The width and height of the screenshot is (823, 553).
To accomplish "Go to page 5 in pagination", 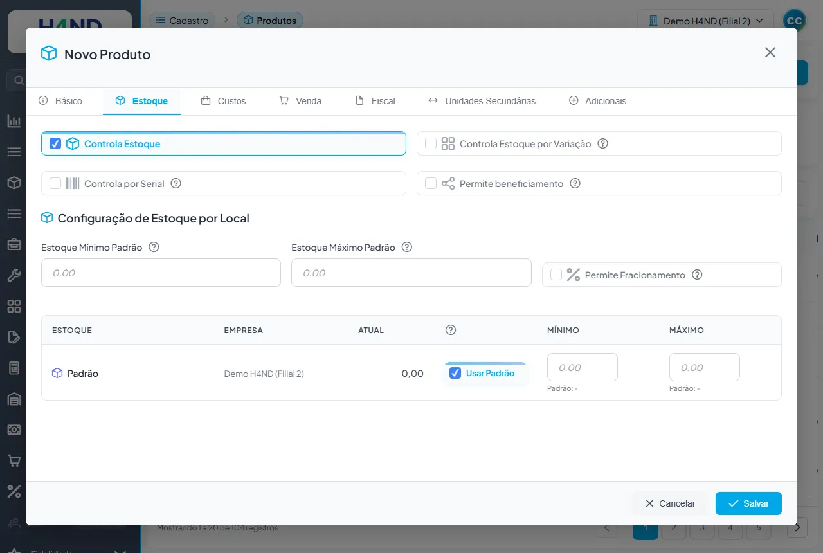I will click(x=759, y=528).
